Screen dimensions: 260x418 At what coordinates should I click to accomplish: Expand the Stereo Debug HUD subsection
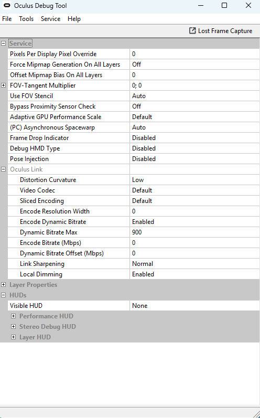click(x=13, y=327)
